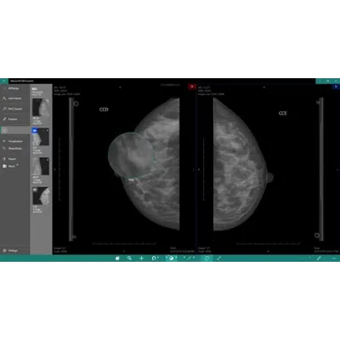
Task: Expand the contrast tool dropdown arrow
Action: click(176, 258)
